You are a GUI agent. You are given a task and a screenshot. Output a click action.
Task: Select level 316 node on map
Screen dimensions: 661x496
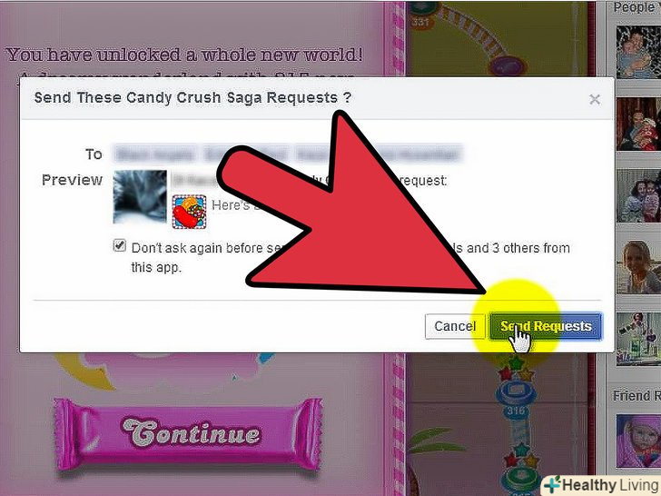(516, 399)
